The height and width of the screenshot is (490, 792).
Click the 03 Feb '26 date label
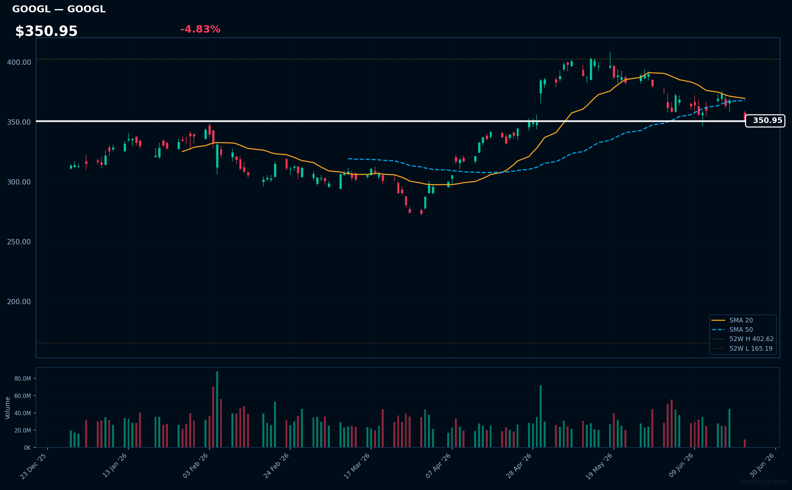(196, 465)
